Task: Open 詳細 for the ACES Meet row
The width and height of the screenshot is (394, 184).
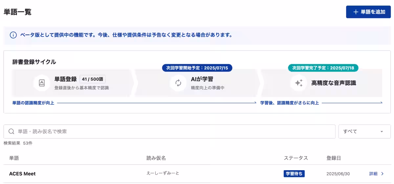Action: tap(376, 174)
